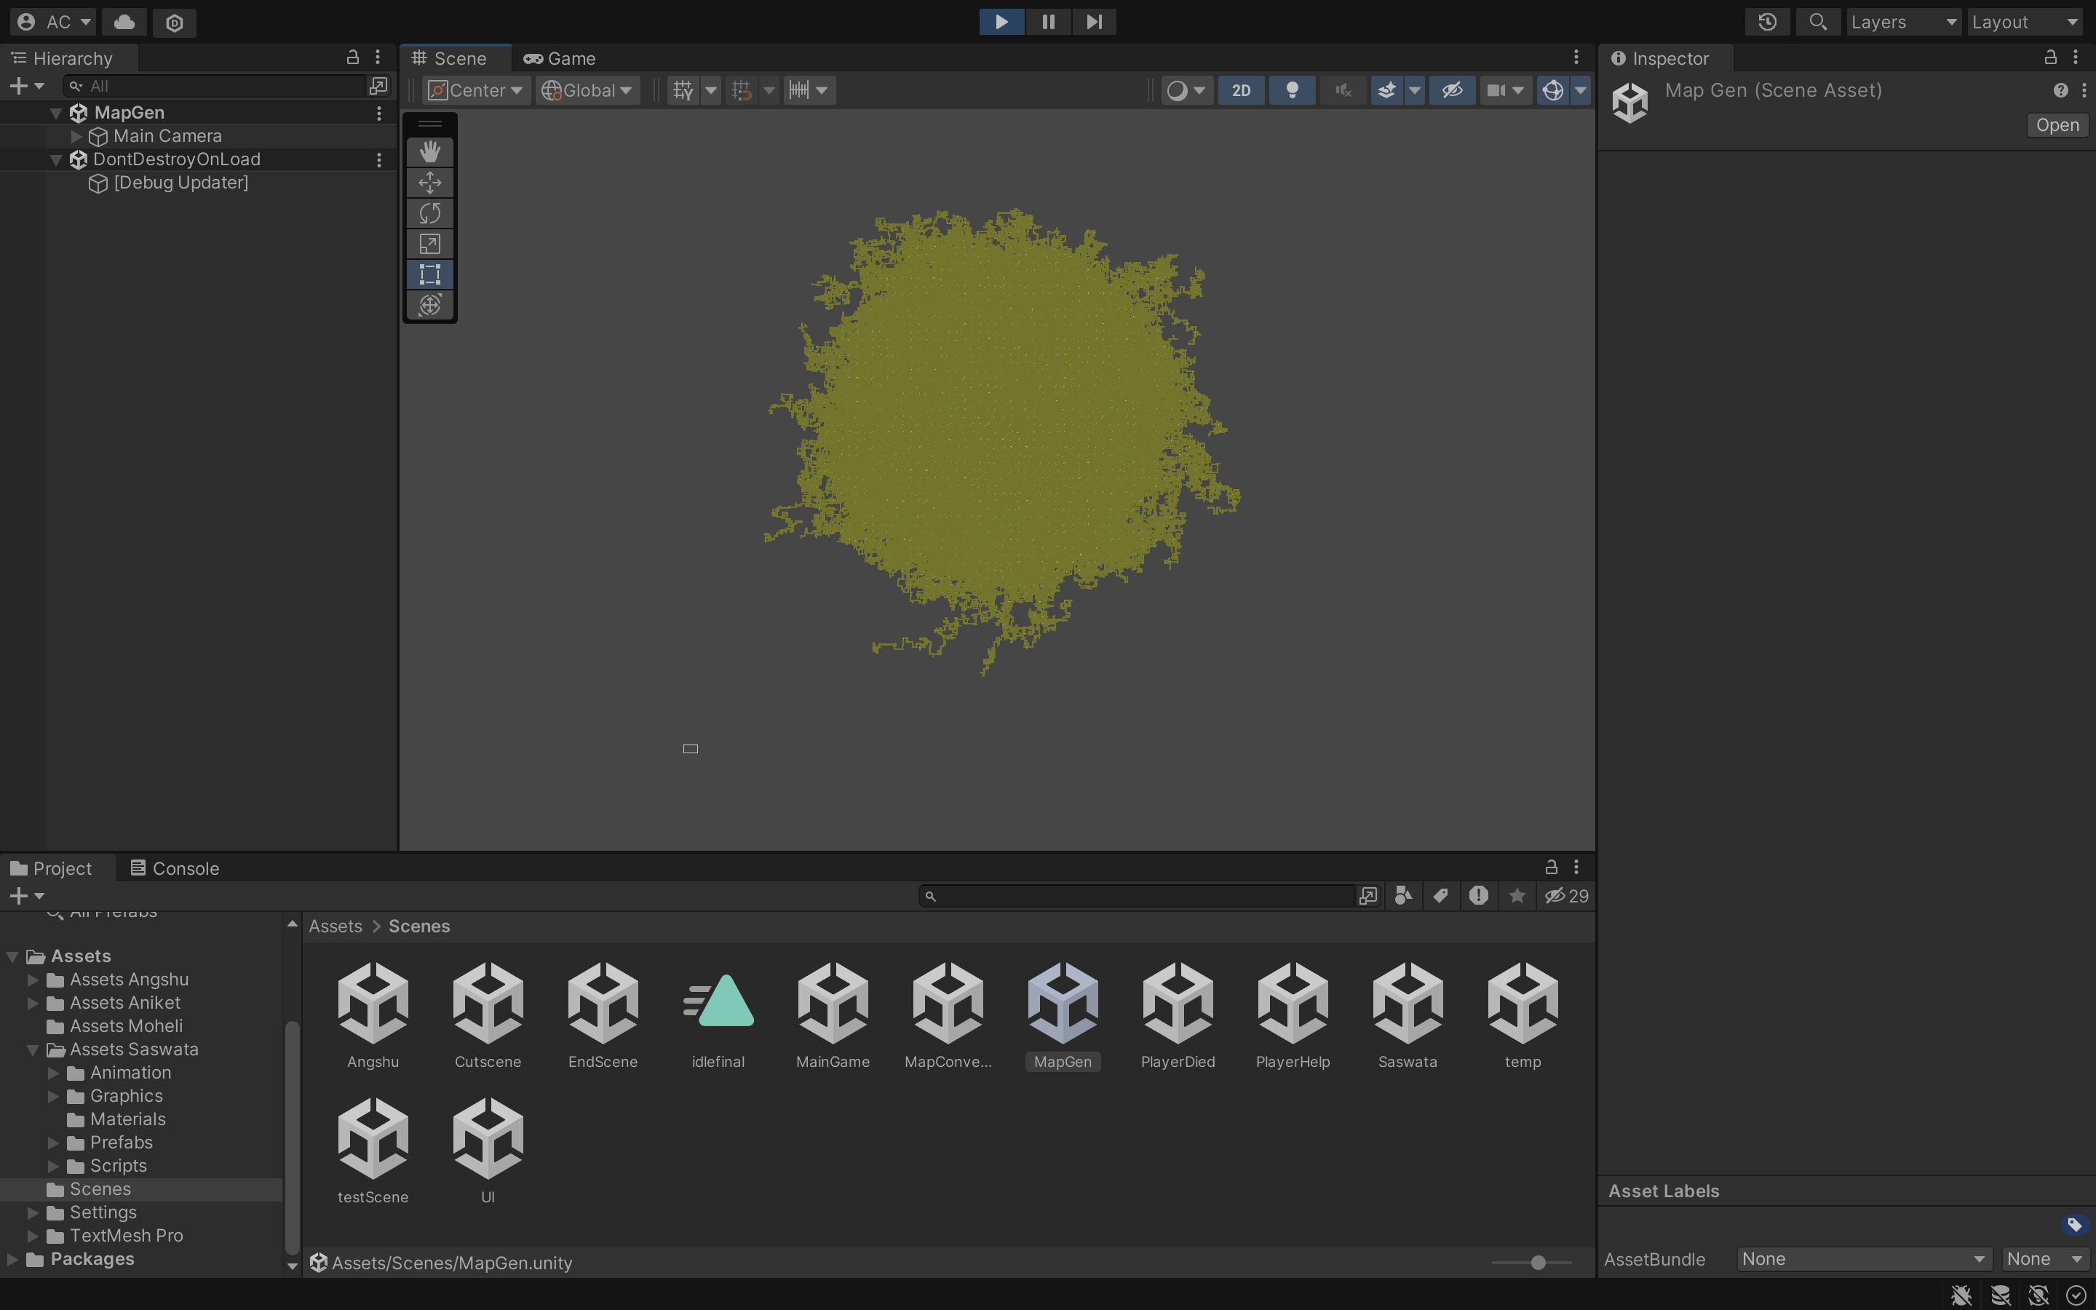
Task: Open the Layers dropdown
Action: coord(1903,22)
